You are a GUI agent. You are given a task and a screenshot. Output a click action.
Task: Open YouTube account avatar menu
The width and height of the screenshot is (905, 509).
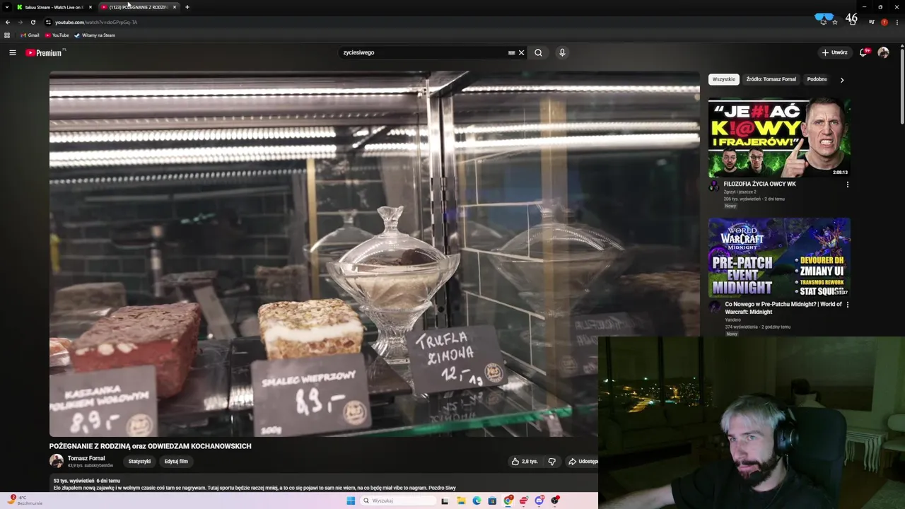click(x=883, y=52)
